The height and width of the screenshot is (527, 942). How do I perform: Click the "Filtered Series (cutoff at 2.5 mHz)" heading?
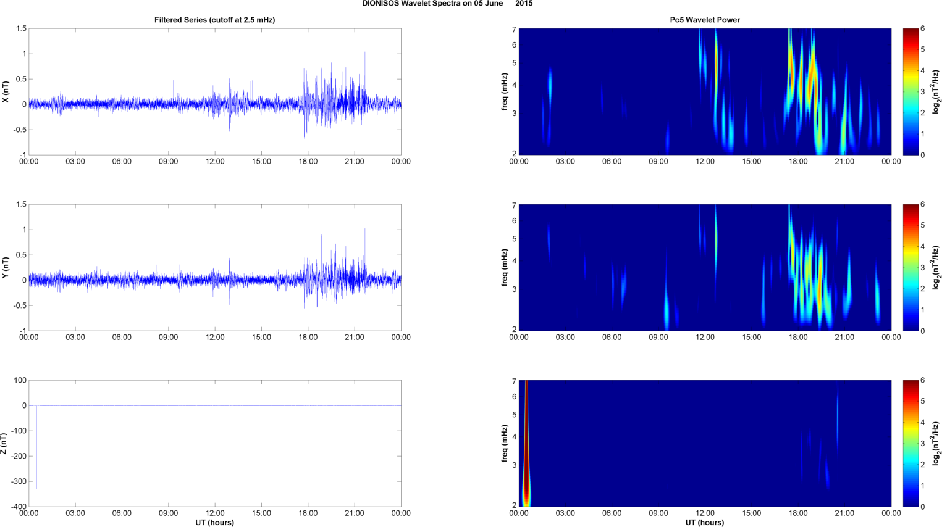click(x=214, y=20)
